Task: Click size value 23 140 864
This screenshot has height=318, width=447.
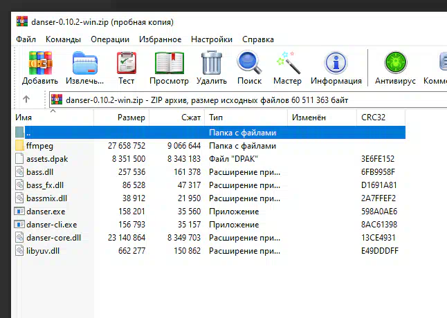Action: [x=127, y=238]
